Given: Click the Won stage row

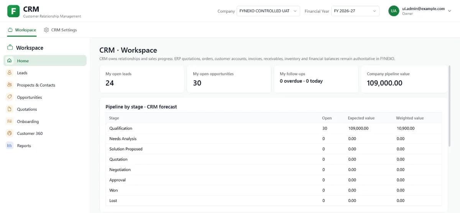Looking at the screenshot, I should pos(274,190).
